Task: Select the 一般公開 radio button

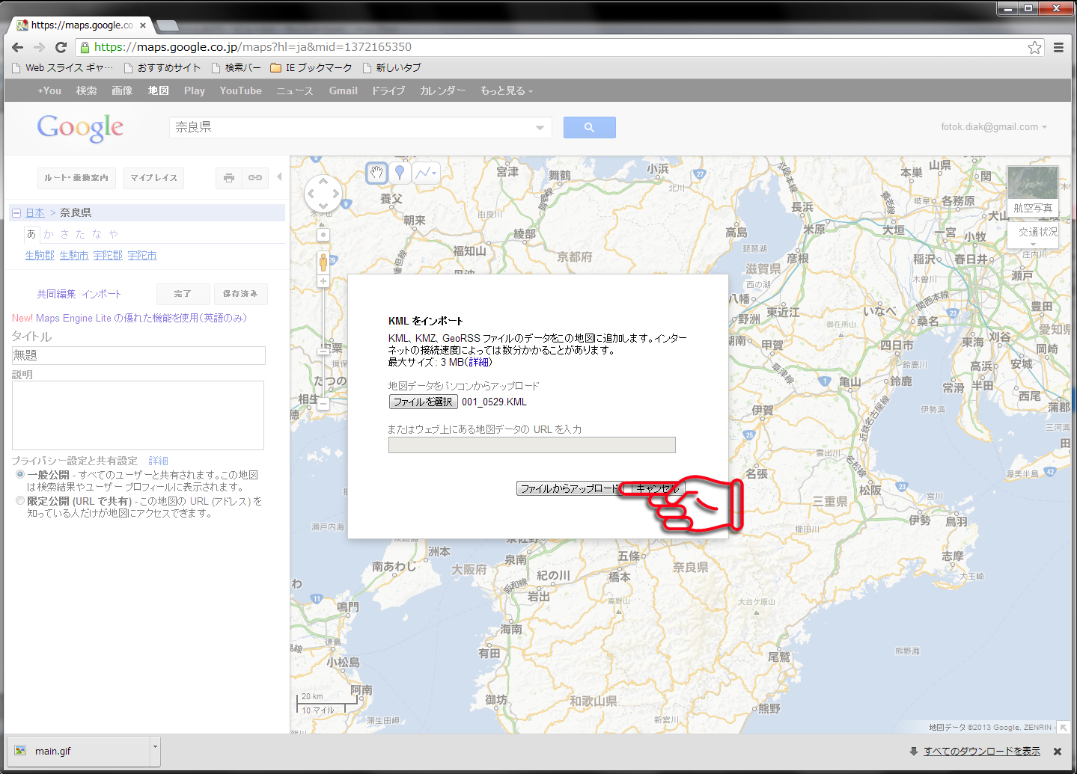Action: point(20,475)
